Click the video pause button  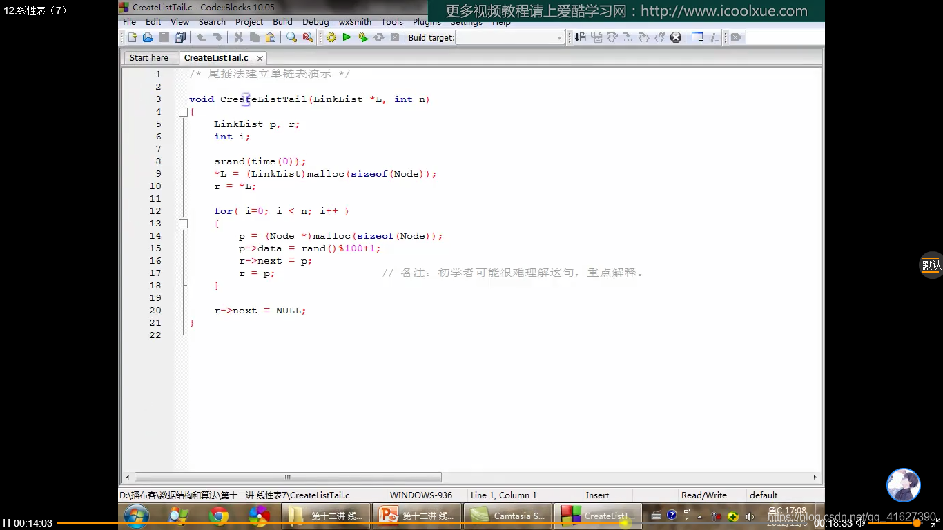6,523
